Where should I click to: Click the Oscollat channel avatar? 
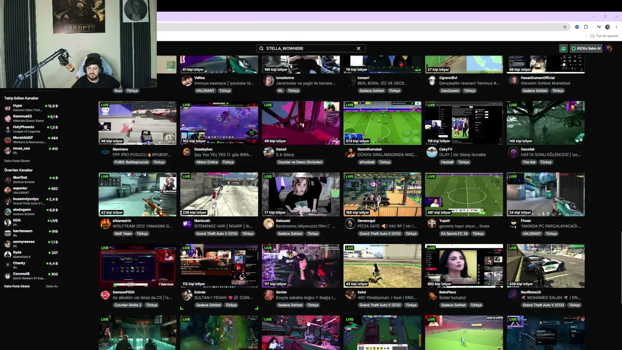pos(513,152)
